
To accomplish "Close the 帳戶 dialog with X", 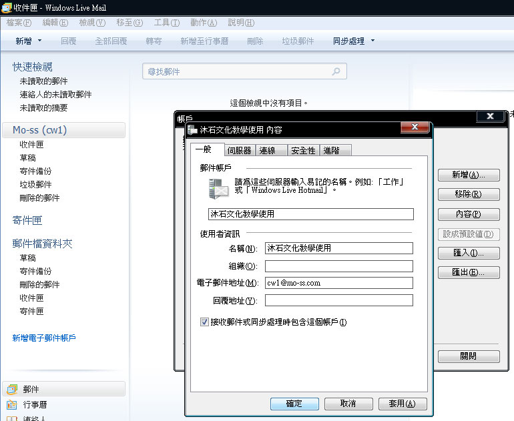I will tap(491, 116).
